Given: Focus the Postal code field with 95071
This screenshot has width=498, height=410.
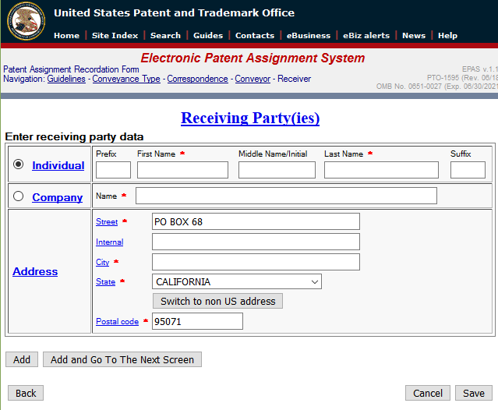Looking at the screenshot, I should [x=197, y=321].
